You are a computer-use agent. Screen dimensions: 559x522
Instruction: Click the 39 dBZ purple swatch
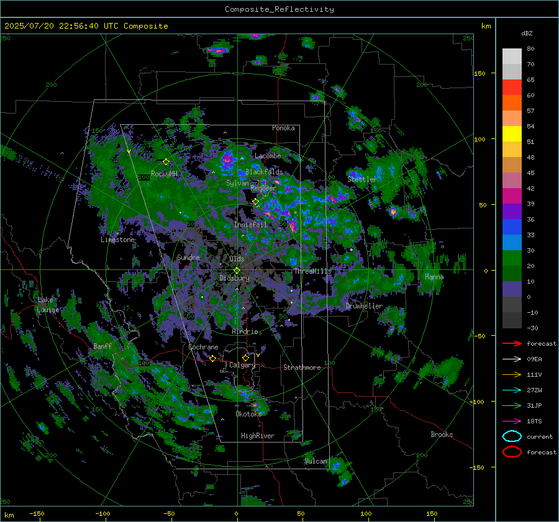(x=512, y=212)
